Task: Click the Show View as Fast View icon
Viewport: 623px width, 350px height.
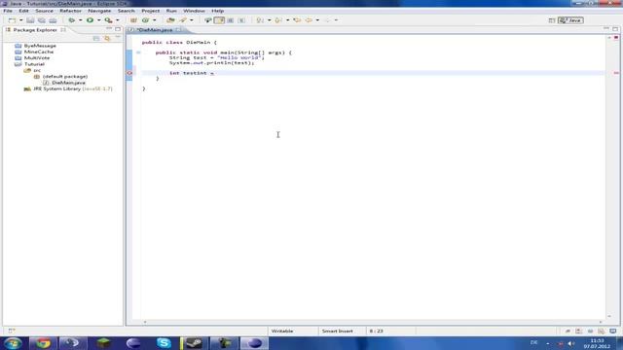Action: (x=11, y=331)
